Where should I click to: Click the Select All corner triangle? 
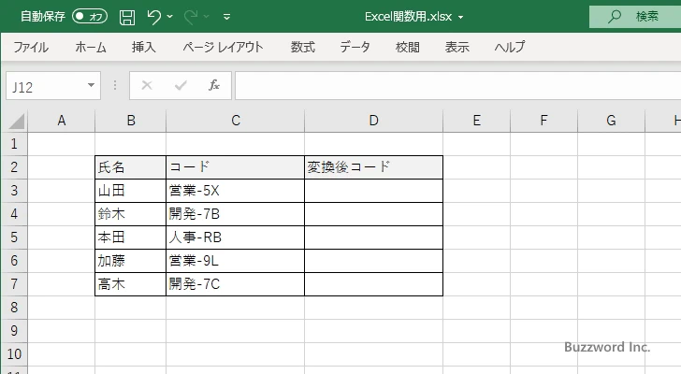pos(16,121)
